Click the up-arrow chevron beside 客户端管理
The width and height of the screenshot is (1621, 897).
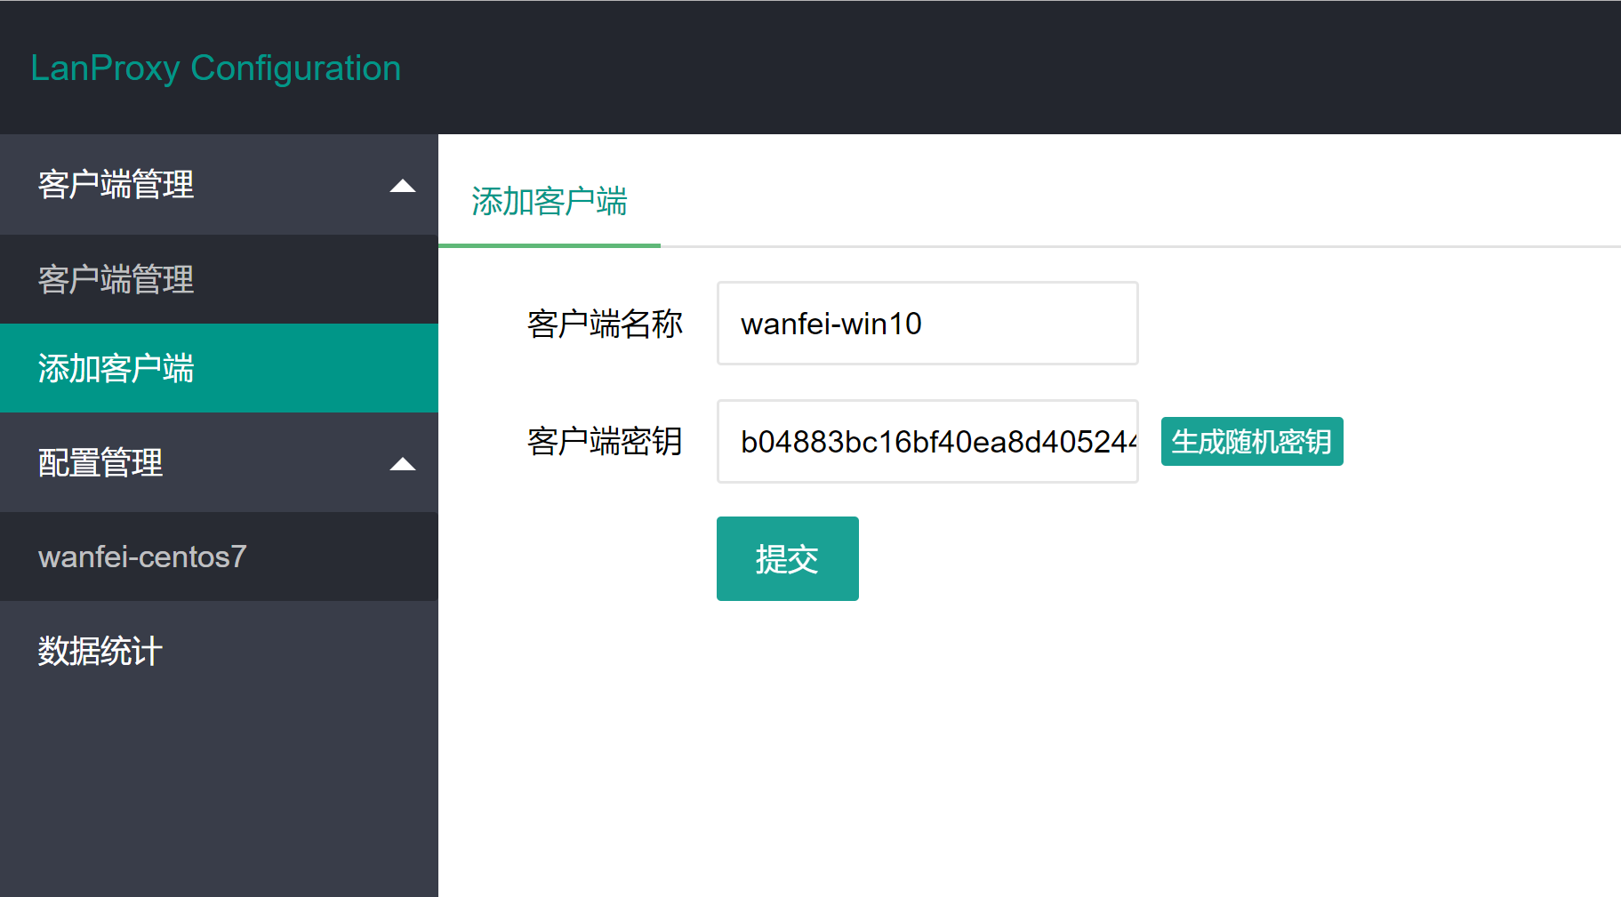[405, 185]
